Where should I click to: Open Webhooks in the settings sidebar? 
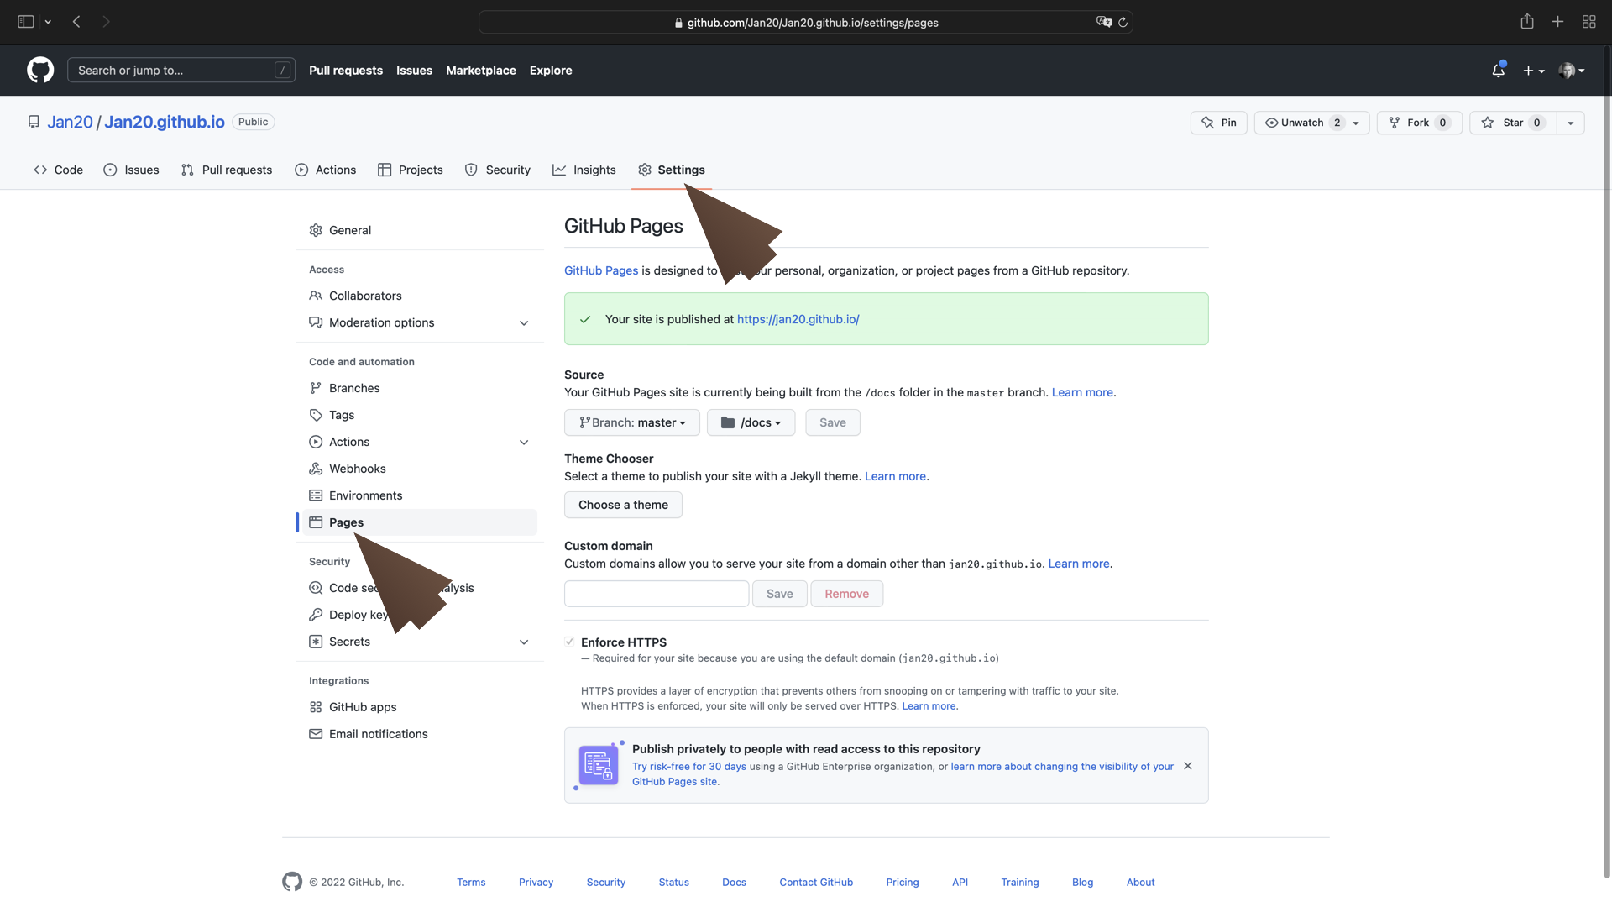(x=357, y=469)
